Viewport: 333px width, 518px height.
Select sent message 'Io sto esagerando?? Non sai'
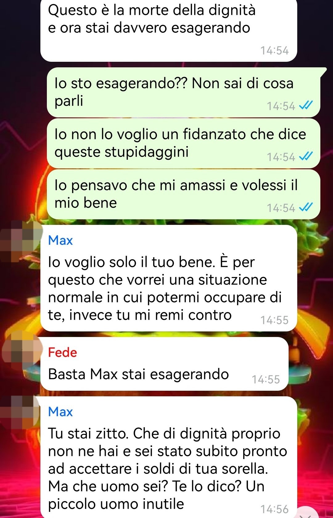183,92
